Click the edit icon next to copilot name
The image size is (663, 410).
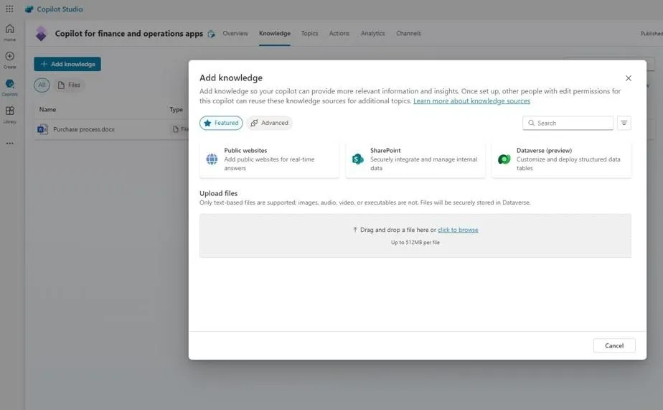pyautogui.click(x=211, y=34)
